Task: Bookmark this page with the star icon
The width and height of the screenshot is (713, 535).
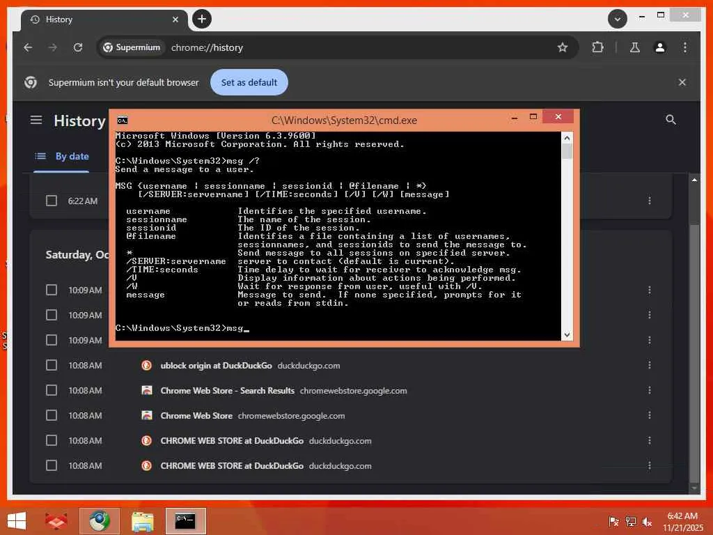Action: click(563, 47)
